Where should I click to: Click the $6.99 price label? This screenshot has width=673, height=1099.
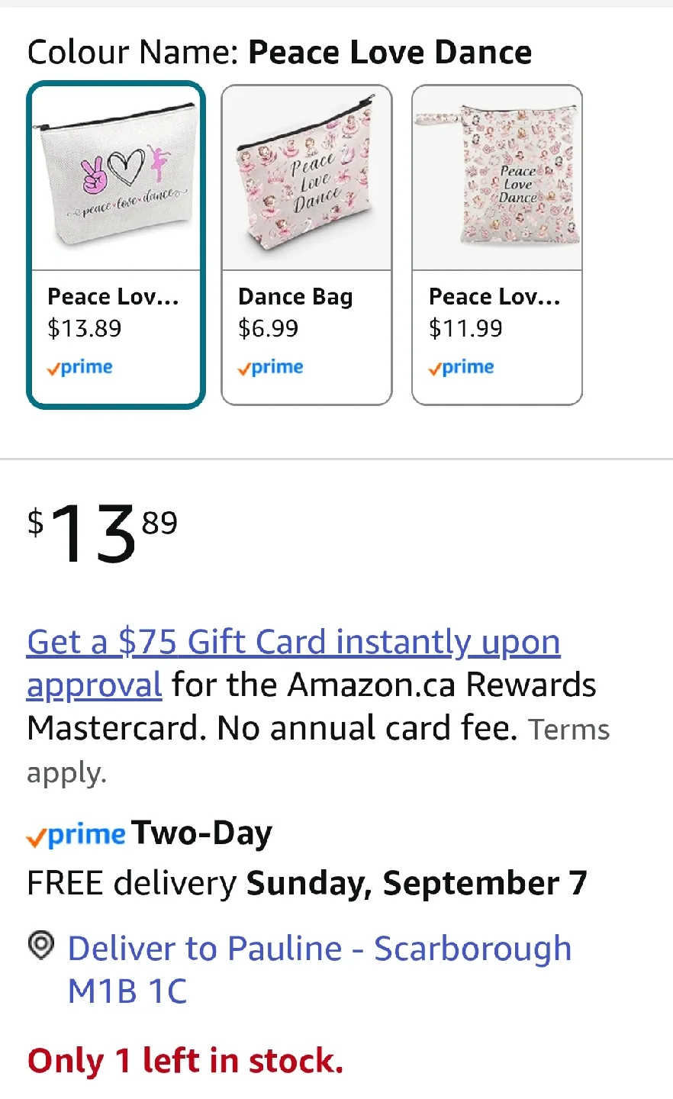[x=268, y=329]
